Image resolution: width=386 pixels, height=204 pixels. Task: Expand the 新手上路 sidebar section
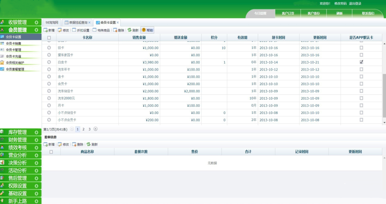click(x=21, y=201)
